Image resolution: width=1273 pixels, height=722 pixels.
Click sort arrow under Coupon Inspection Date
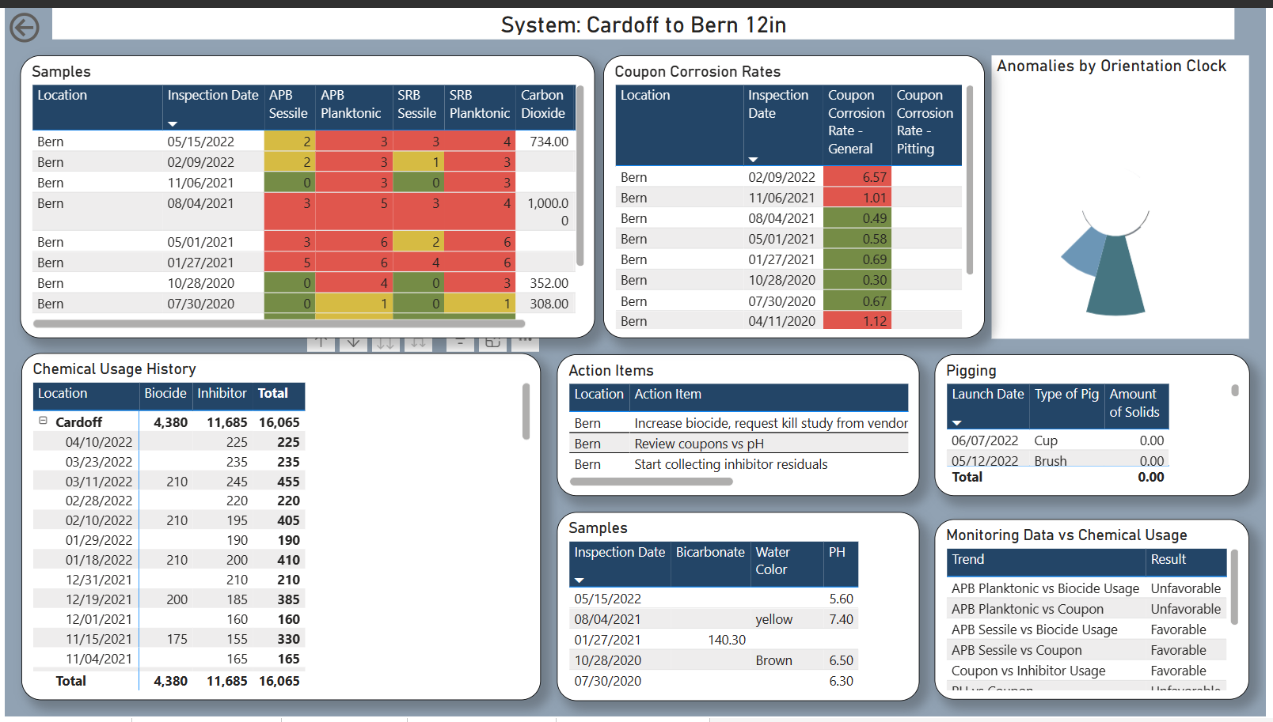click(753, 160)
